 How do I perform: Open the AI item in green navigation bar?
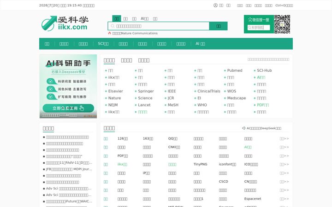(x=200, y=44)
